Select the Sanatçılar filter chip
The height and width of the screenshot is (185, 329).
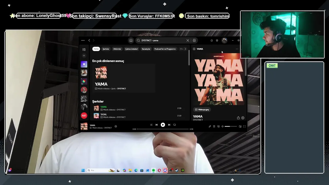click(x=146, y=49)
